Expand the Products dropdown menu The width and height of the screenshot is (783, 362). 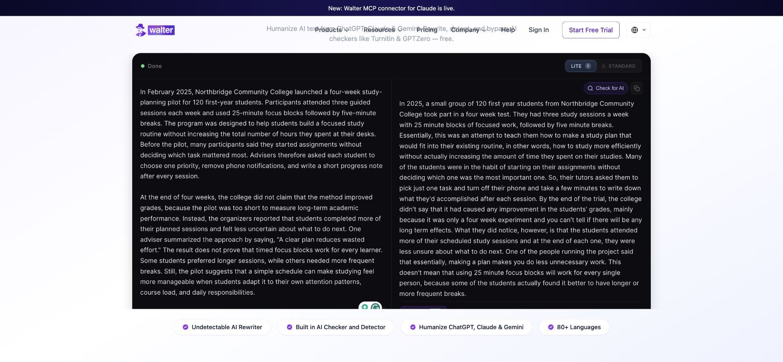click(332, 30)
